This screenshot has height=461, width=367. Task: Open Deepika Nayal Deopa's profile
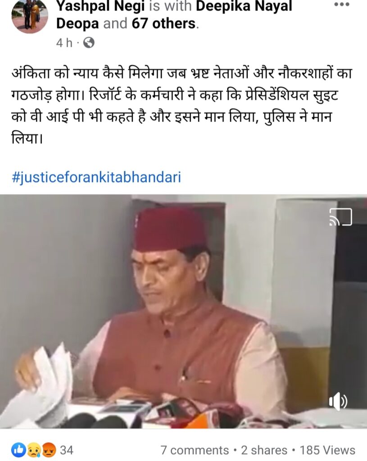(174, 14)
